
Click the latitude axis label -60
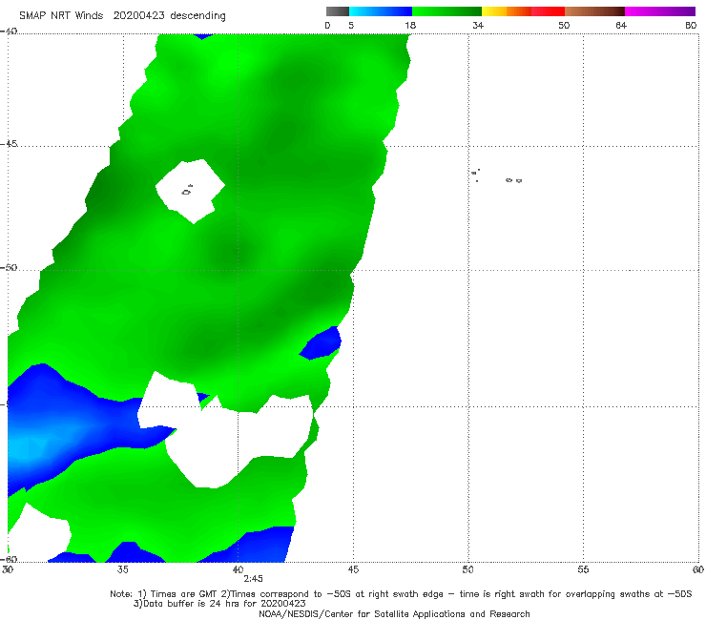9,559
